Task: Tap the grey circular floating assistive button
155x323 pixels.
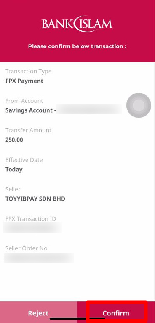Action: (139, 105)
